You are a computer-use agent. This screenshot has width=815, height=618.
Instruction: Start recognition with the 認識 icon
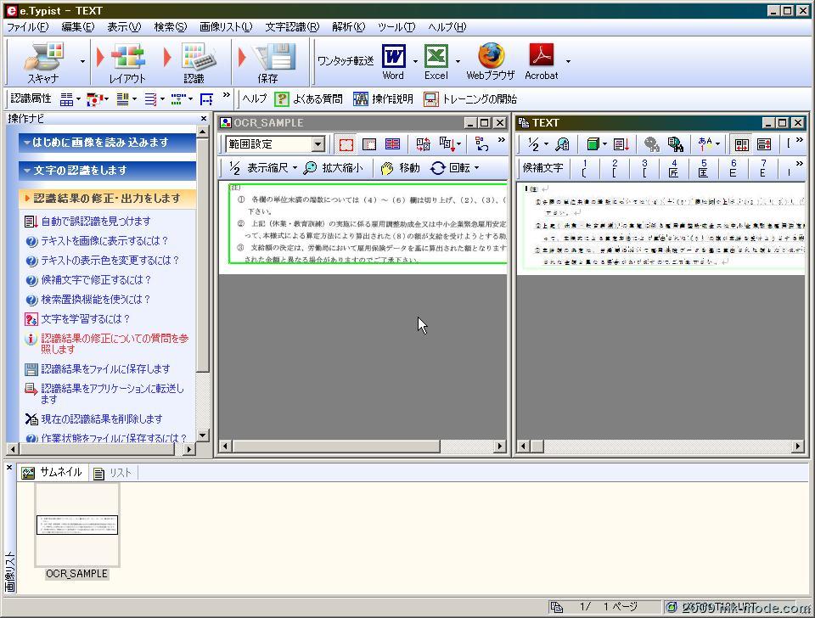tap(194, 59)
